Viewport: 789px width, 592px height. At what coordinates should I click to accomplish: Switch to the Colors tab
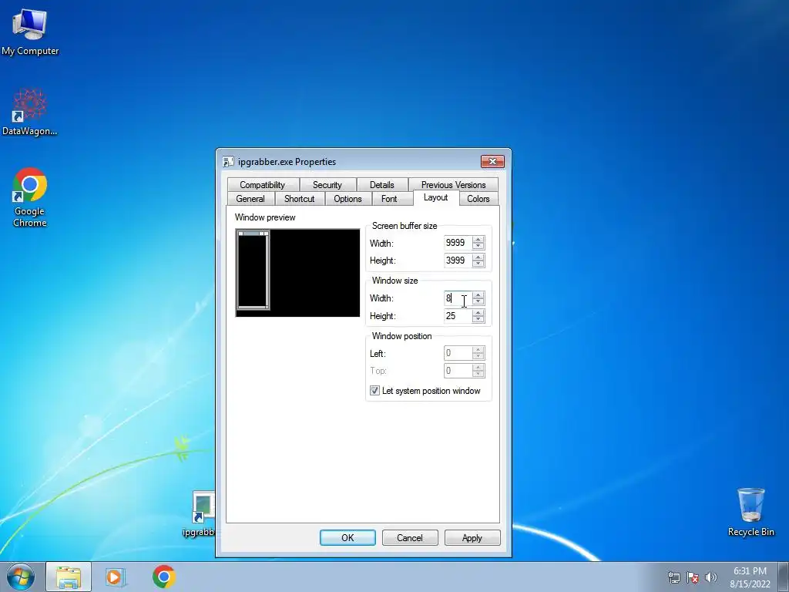tap(478, 199)
